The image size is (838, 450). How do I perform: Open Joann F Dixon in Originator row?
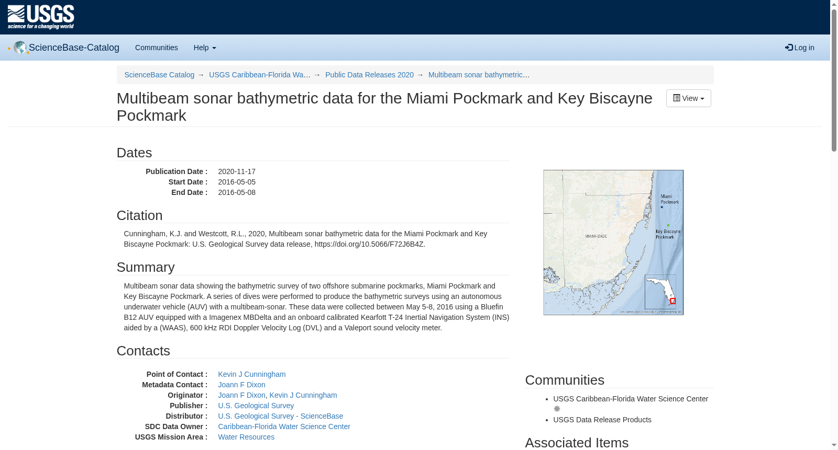pyautogui.click(x=241, y=395)
